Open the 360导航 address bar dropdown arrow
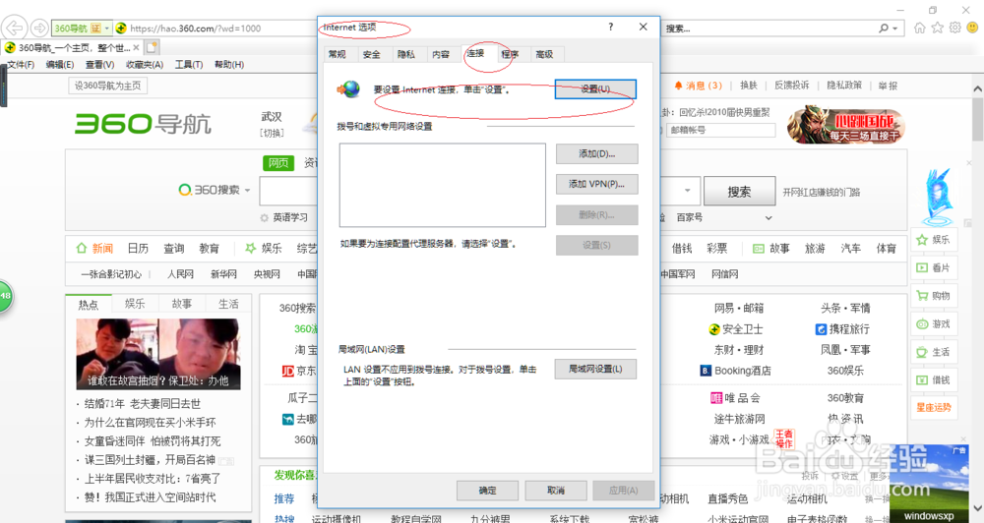 point(107,29)
